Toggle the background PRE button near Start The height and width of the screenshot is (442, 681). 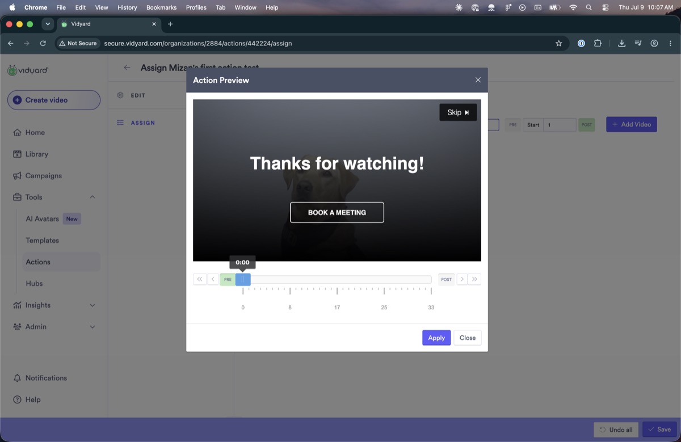point(513,125)
